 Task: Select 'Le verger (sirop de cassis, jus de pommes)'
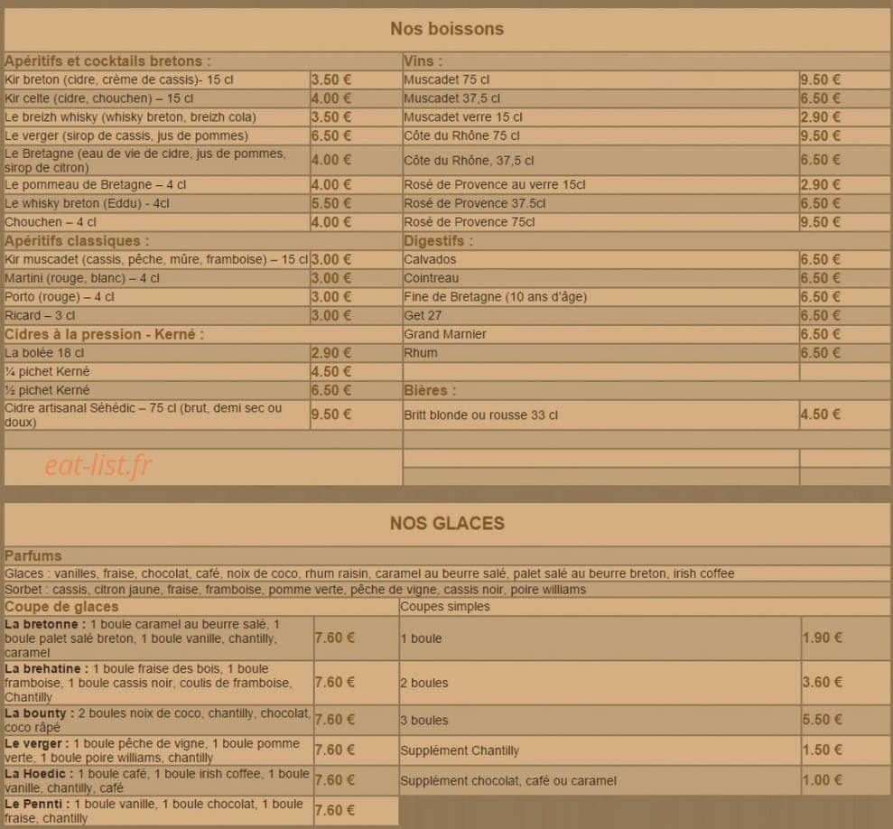(x=126, y=136)
